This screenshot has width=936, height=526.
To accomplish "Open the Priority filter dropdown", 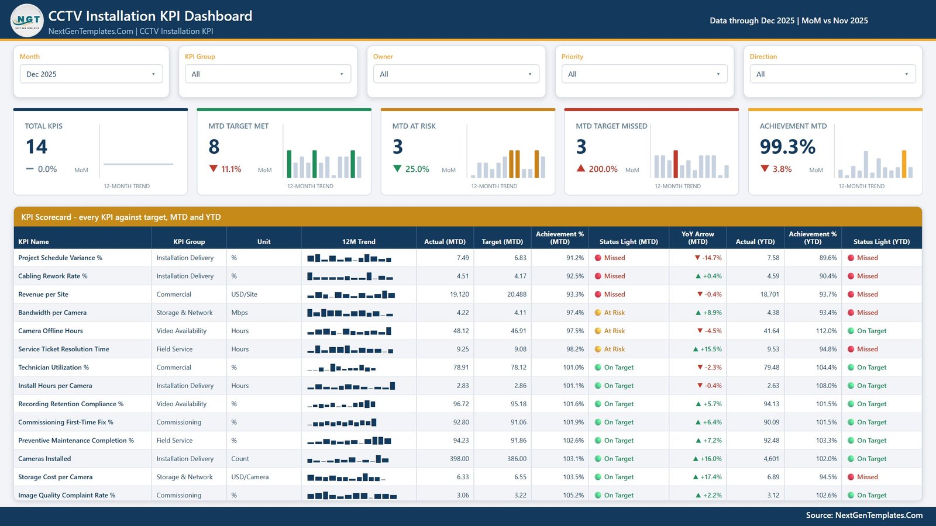I will pyautogui.click(x=645, y=74).
